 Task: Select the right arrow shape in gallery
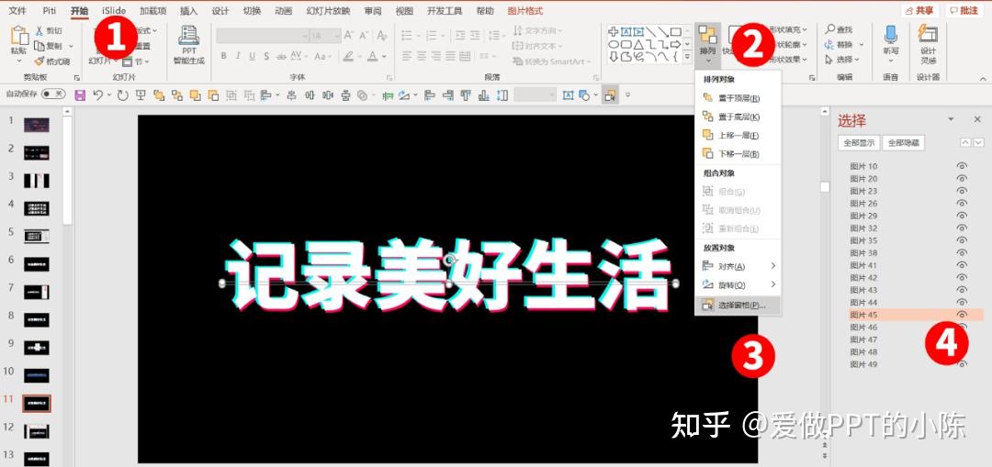click(675, 44)
